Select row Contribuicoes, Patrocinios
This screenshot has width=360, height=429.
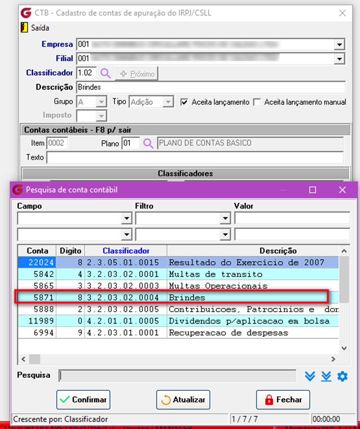[x=178, y=309]
